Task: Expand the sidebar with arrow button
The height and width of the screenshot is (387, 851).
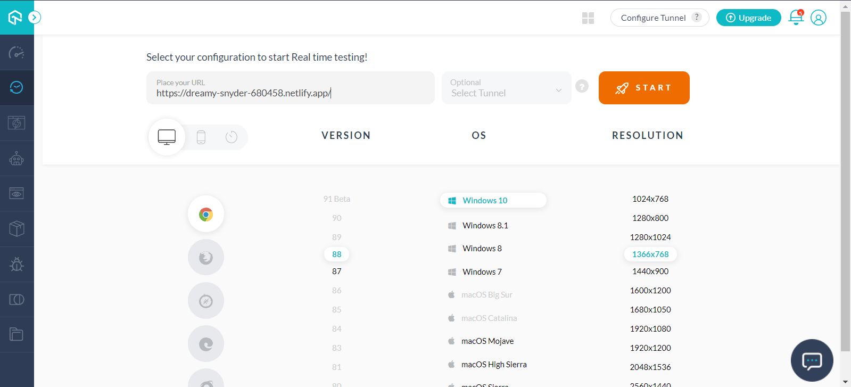Action: point(35,18)
